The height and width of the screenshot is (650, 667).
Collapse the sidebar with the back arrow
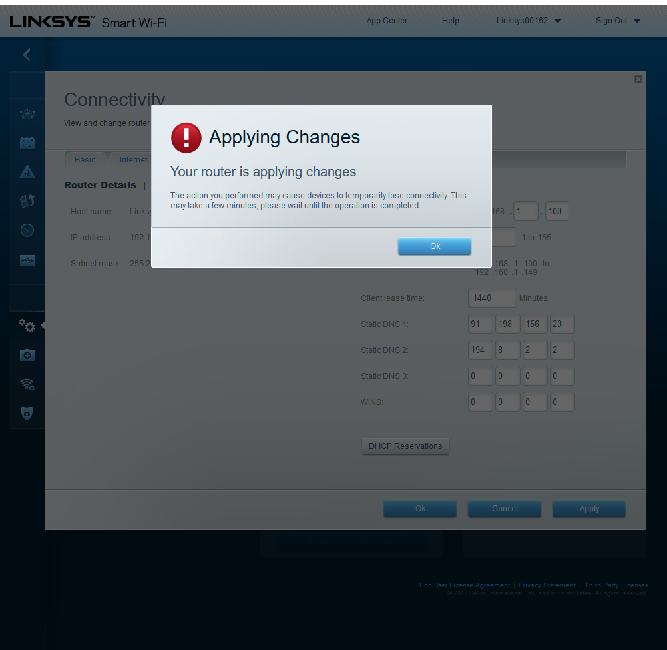coord(27,55)
